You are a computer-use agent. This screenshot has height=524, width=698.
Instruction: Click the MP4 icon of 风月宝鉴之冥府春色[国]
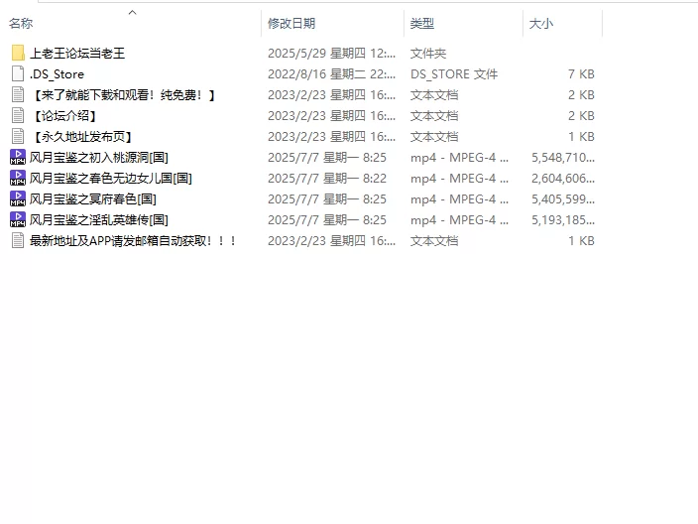coord(18,199)
